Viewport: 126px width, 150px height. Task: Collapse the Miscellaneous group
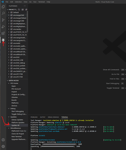(x=9, y=128)
